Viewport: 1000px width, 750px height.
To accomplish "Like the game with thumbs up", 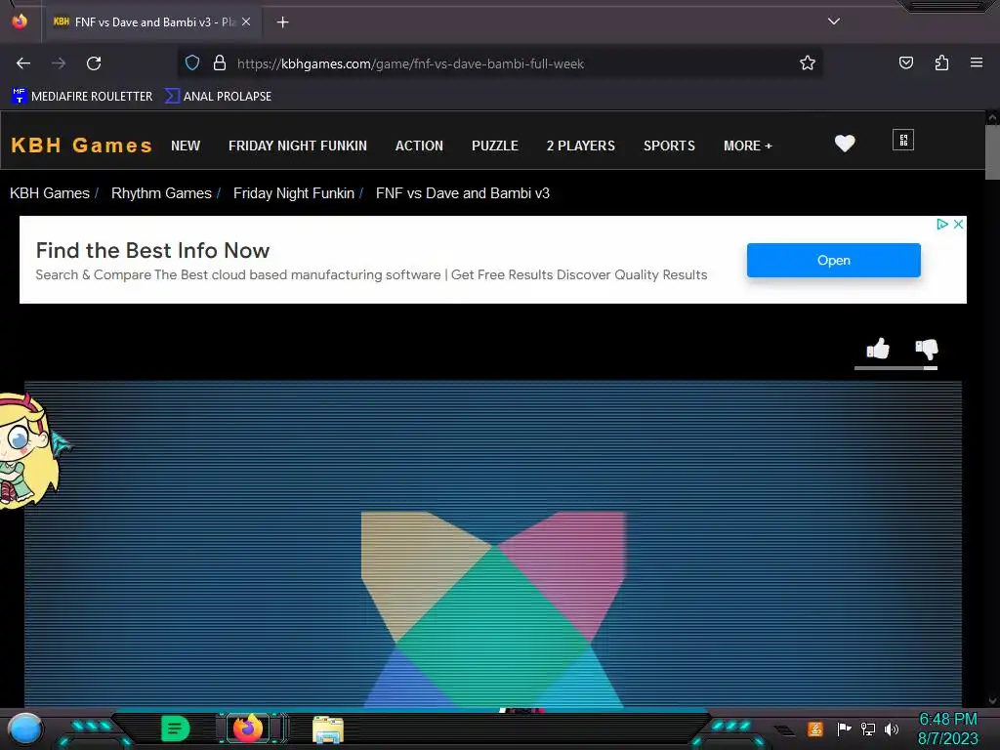I will point(878,349).
